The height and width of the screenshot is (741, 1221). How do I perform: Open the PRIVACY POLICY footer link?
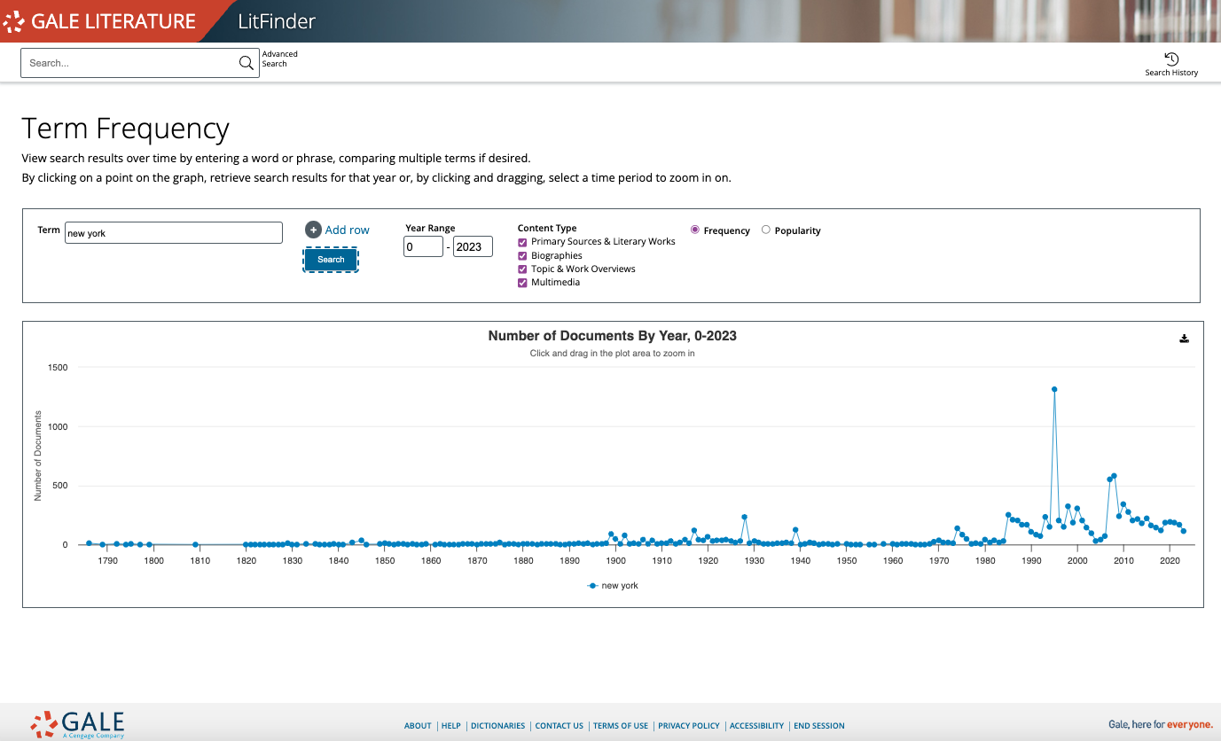coord(689,726)
